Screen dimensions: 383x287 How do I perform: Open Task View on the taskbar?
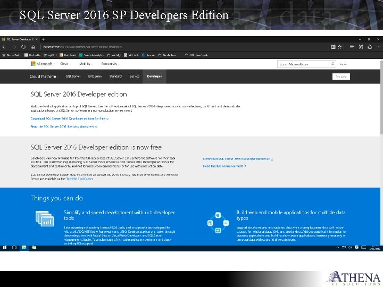click(14, 248)
